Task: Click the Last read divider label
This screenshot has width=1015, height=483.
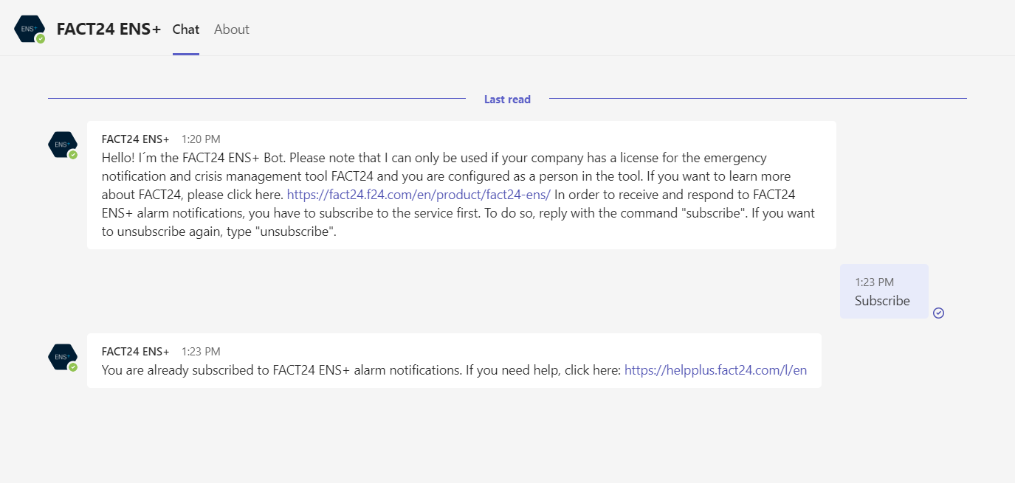Action: (507, 99)
